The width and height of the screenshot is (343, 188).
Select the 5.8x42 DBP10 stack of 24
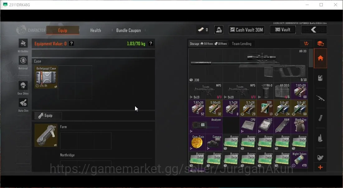coord(282,108)
